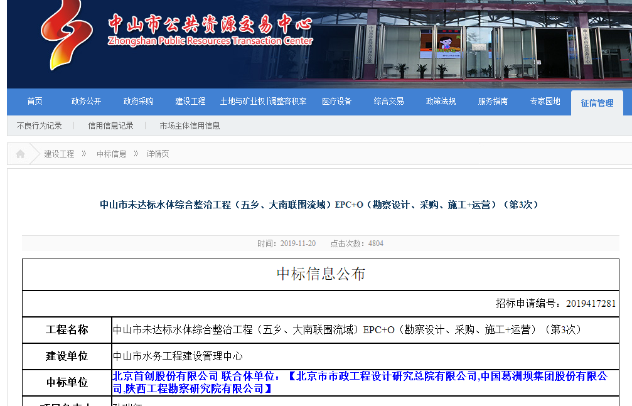The image size is (632, 406).
Task: Open 土地与矿业权|调整容积率 menu
Action: pyautogui.click(x=263, y=101)
